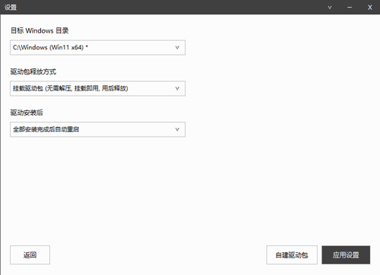The width and height of the screenshot is (380, 275).
Task: Close the 设置 window
Action: tap(369, 8)
